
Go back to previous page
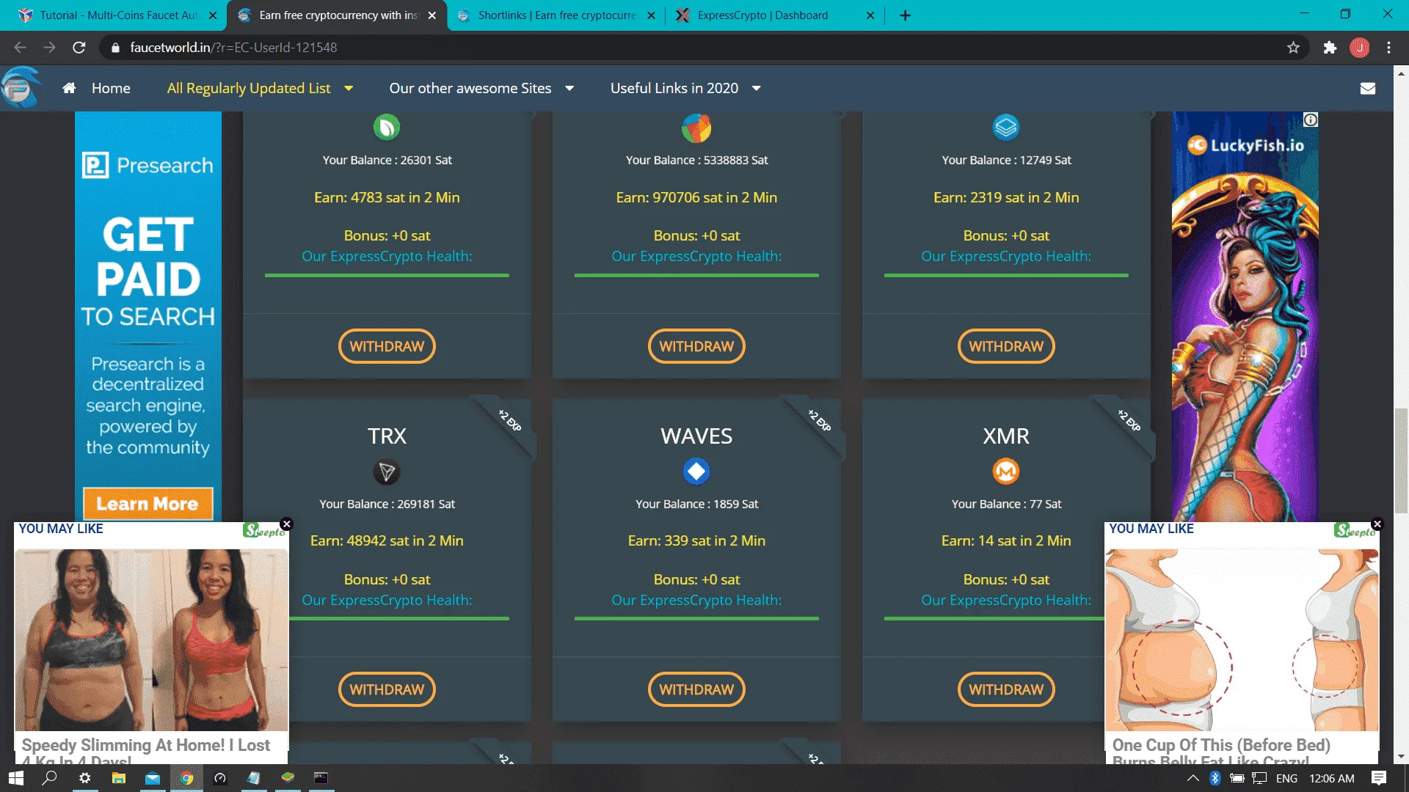pyautogui.click(x=20, y=48)
